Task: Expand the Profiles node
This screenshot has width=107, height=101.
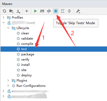Action: click(x=3, y=18)
